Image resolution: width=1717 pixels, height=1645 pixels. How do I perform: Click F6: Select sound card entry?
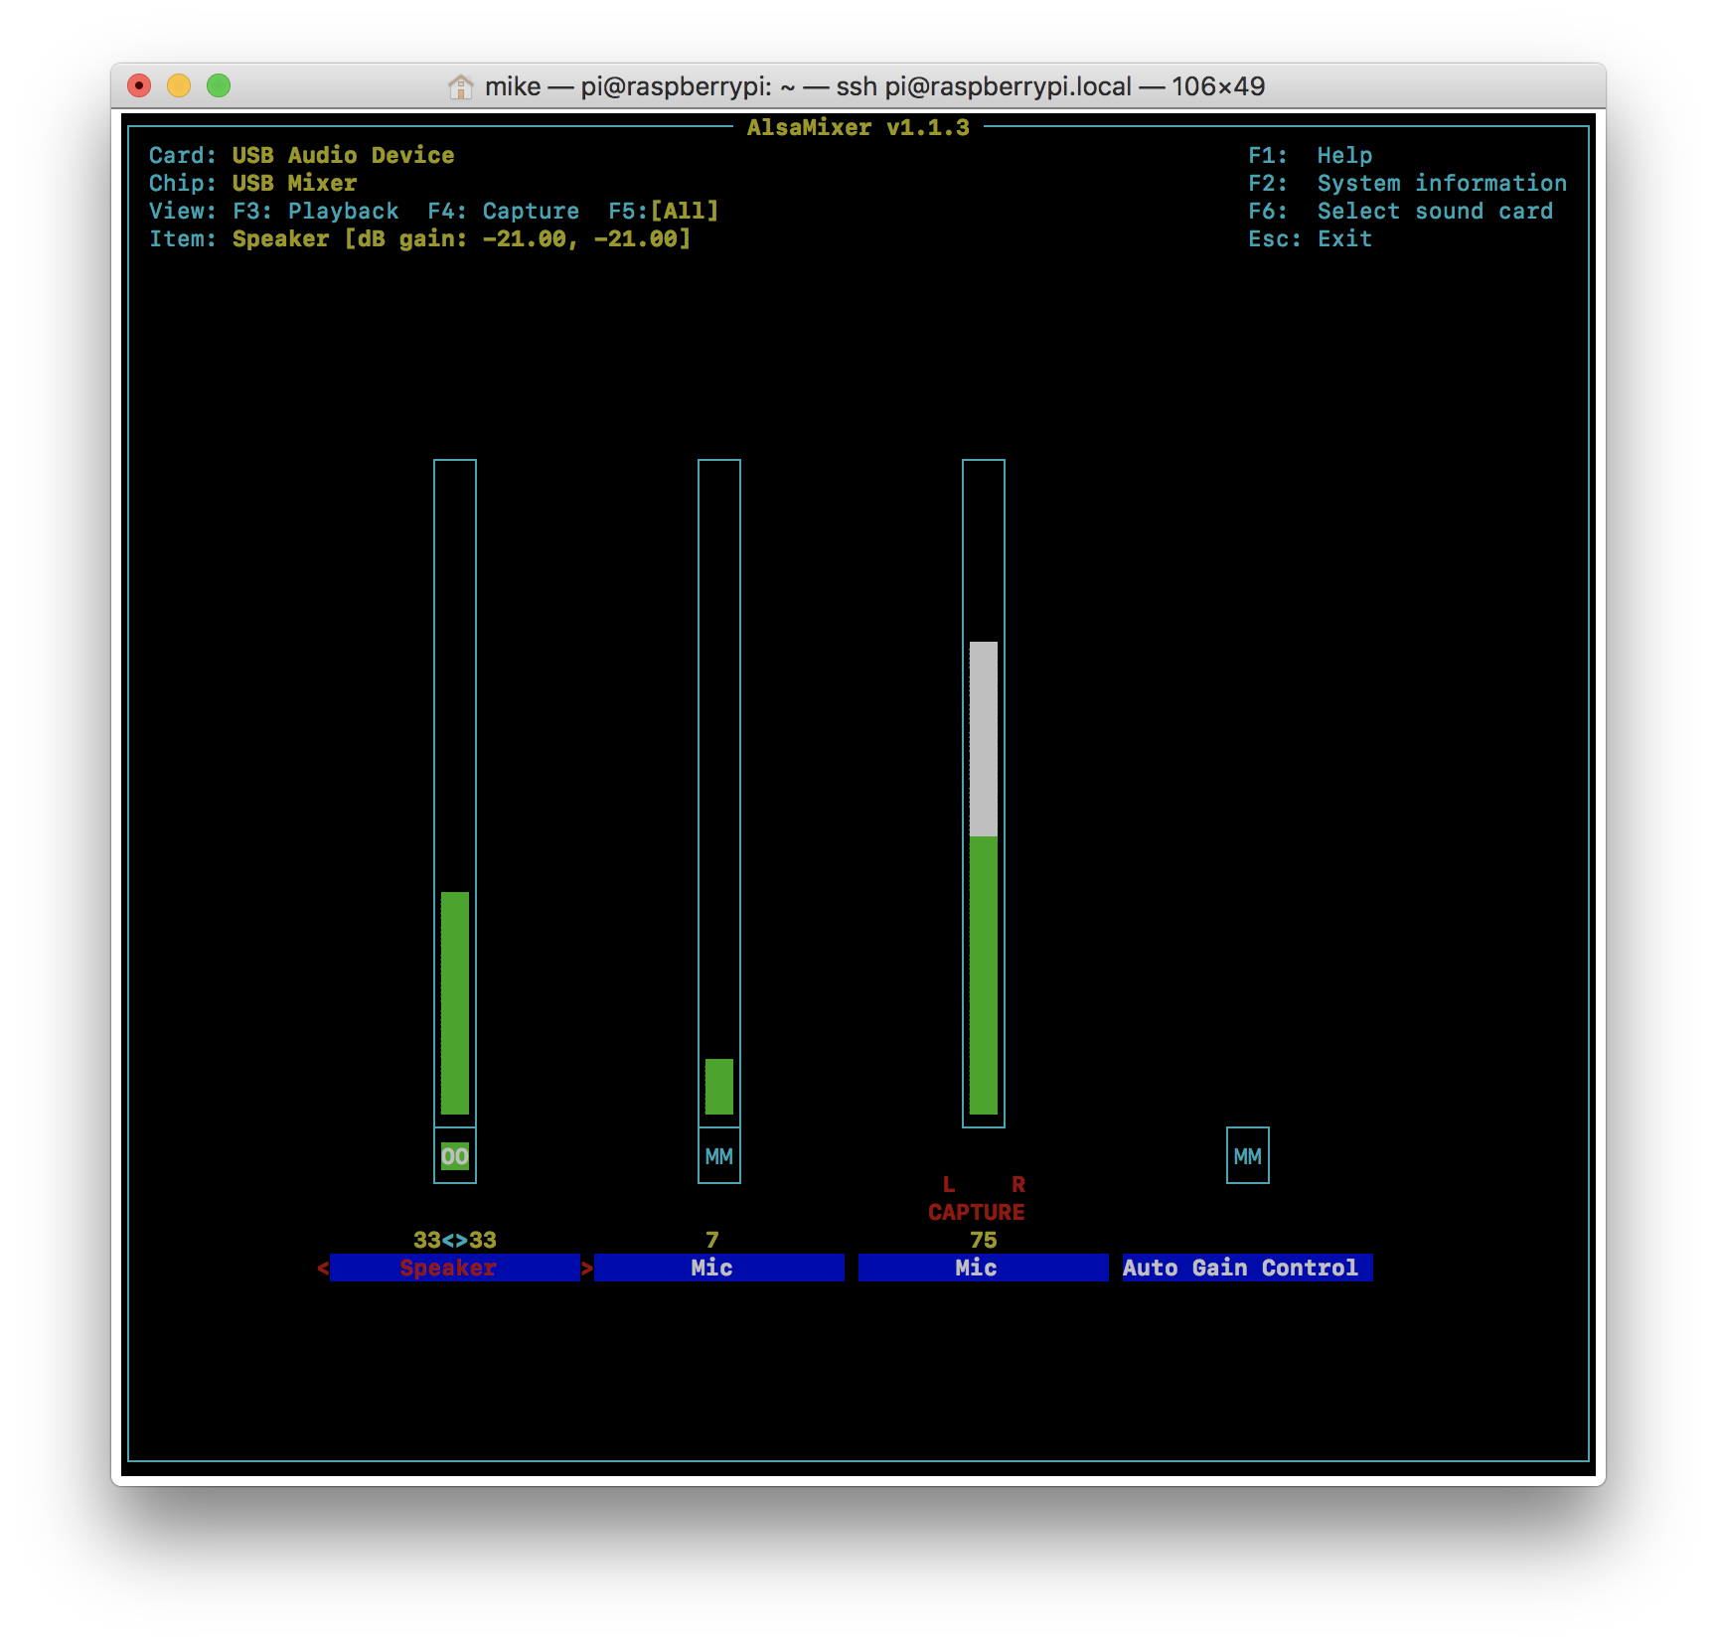tap(1401, 211)
